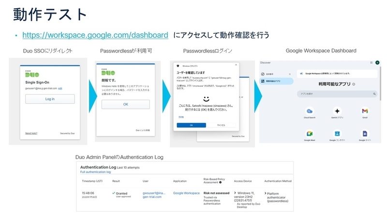Click the announcement megaphone icon

(301, 73)
